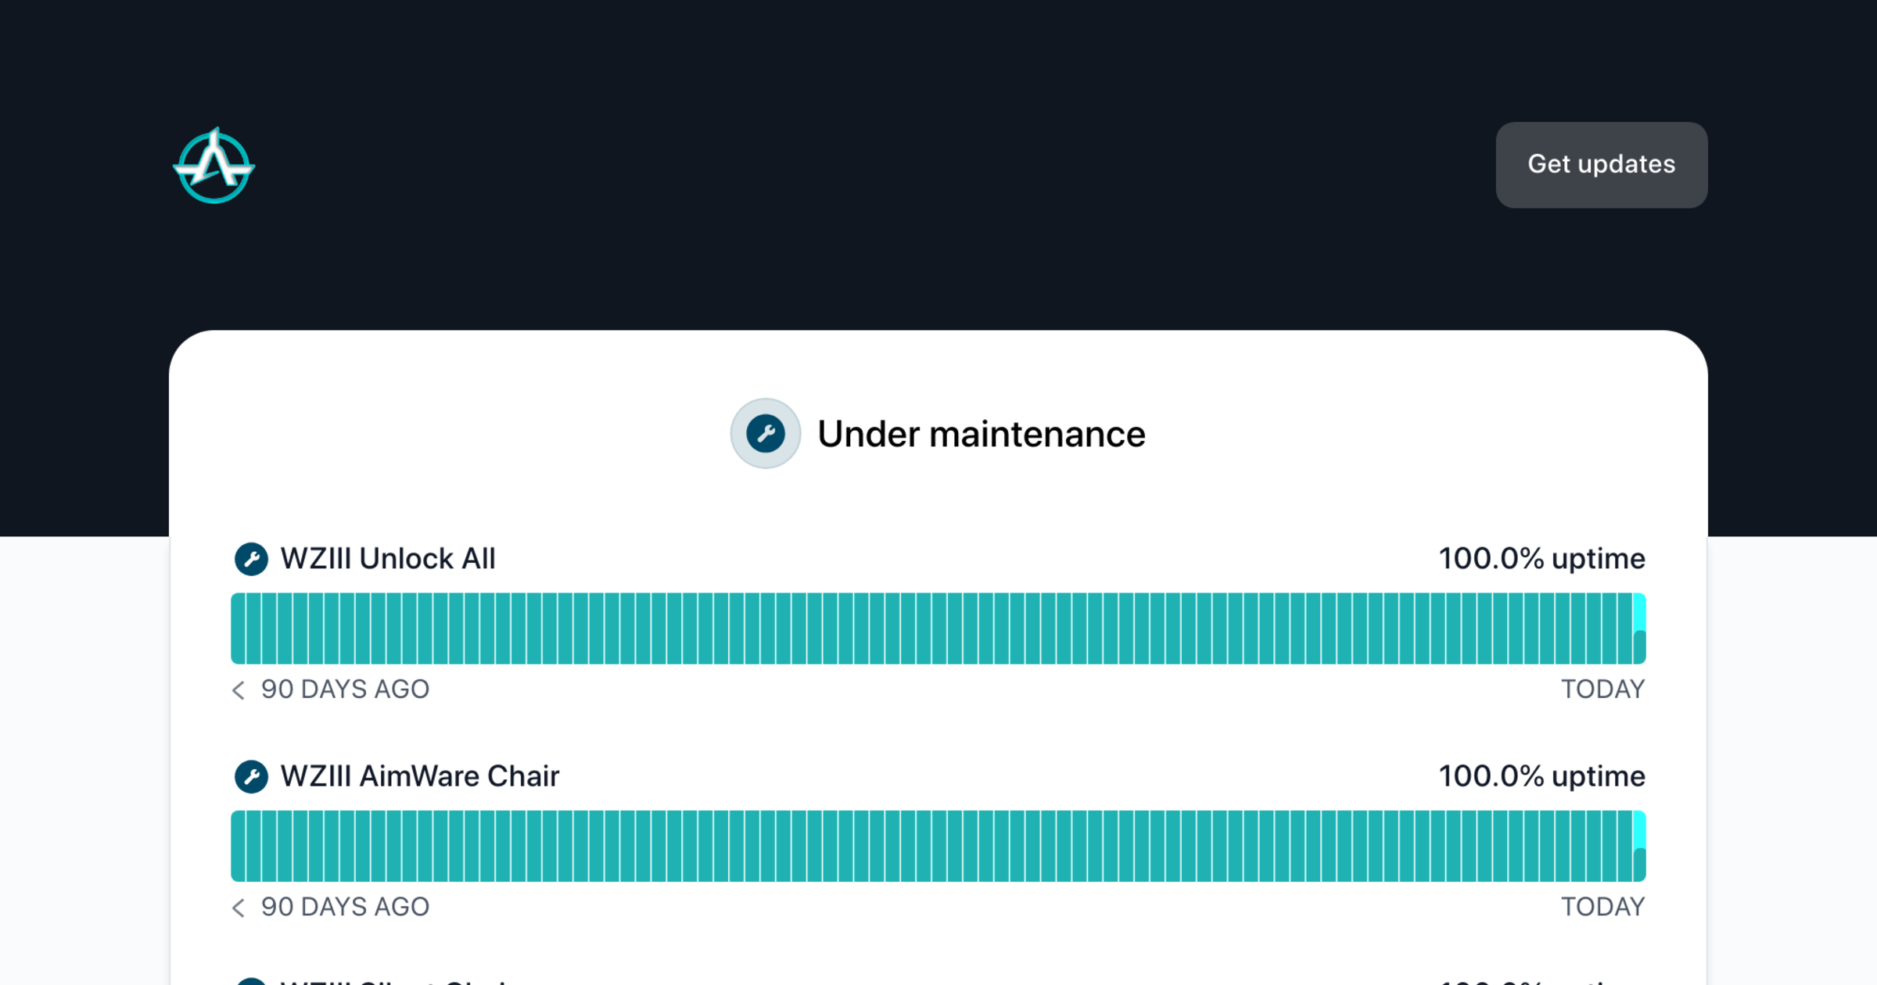The height and width of the screenshot is (985, 1877).
Task: Click the 100.0% uptime text for WZIII AimWare Chair
Action: tap(1541, 776)
